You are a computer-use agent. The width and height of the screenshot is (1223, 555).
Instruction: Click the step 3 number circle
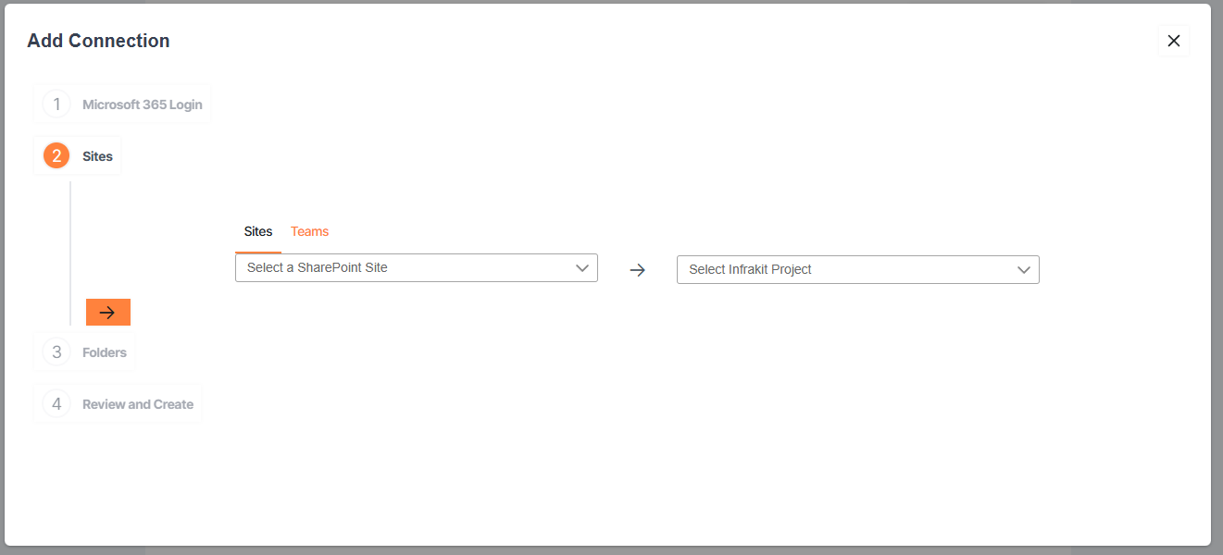coord(56,352)
